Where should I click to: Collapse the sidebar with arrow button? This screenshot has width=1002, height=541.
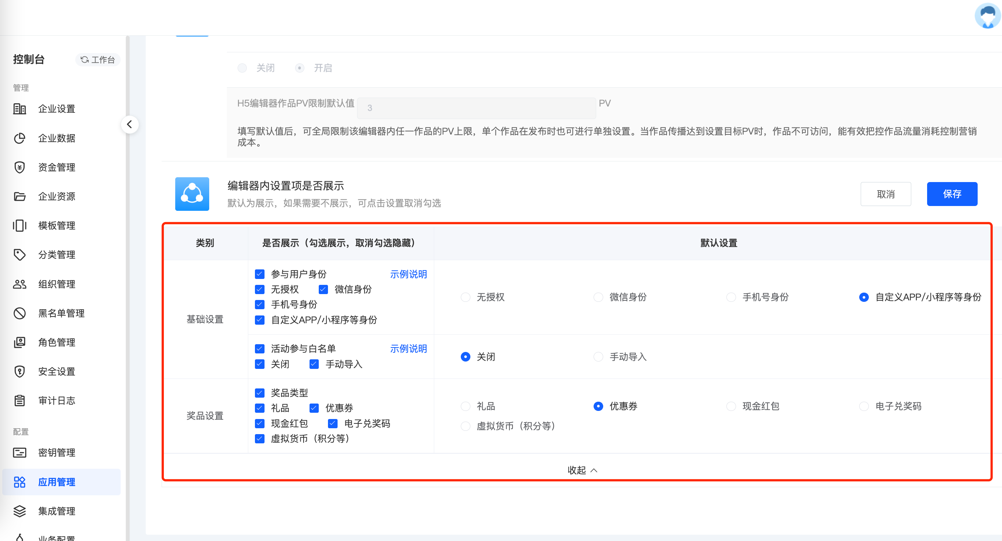point(129,125)
